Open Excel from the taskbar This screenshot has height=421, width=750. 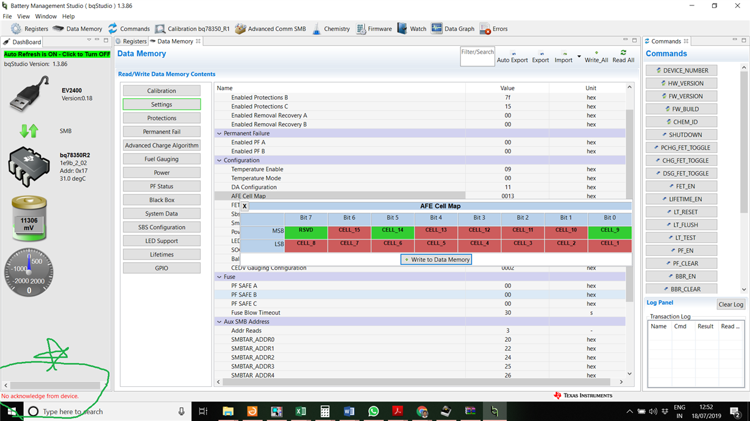tap(301, 412)
